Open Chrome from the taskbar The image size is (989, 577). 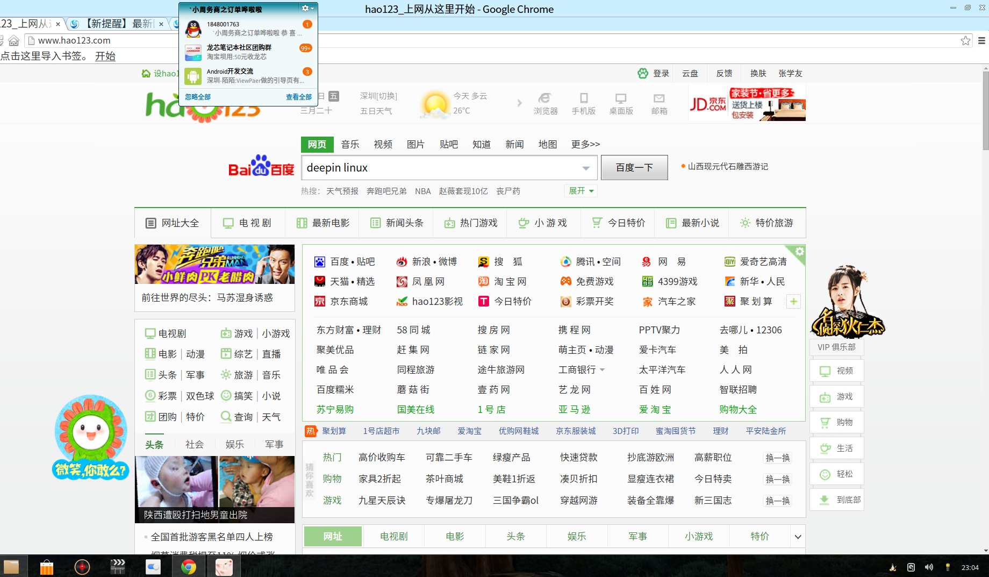tap(188, 567)
